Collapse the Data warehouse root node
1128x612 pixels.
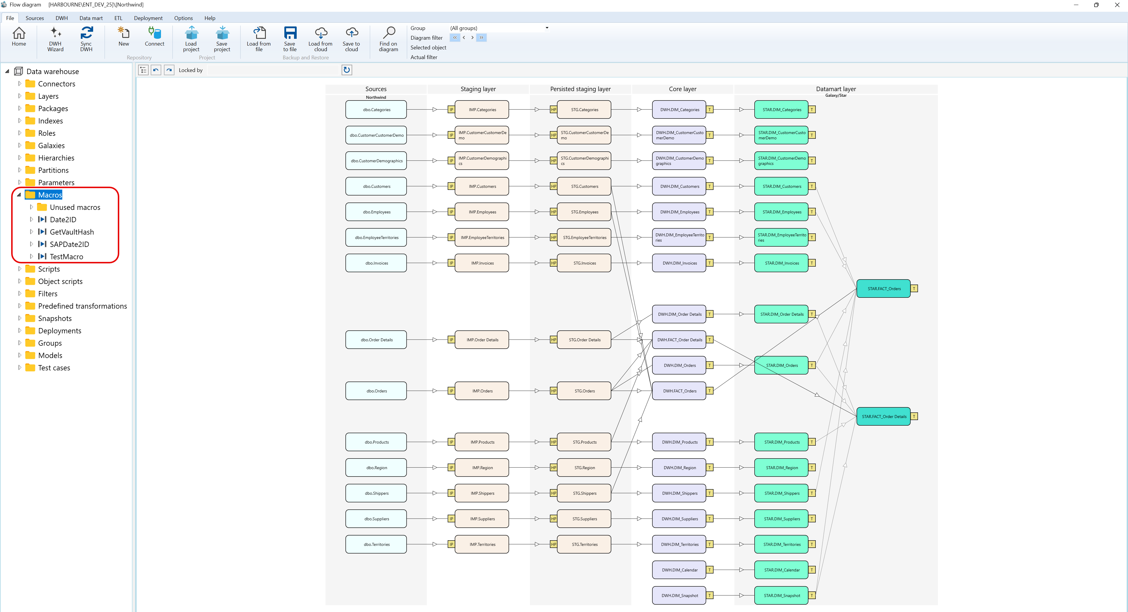point(7,71)
